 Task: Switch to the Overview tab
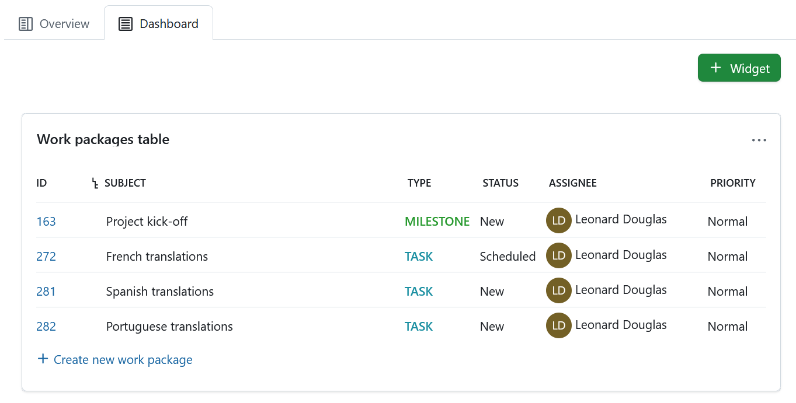pyautogui.click(x=53, y=23)
